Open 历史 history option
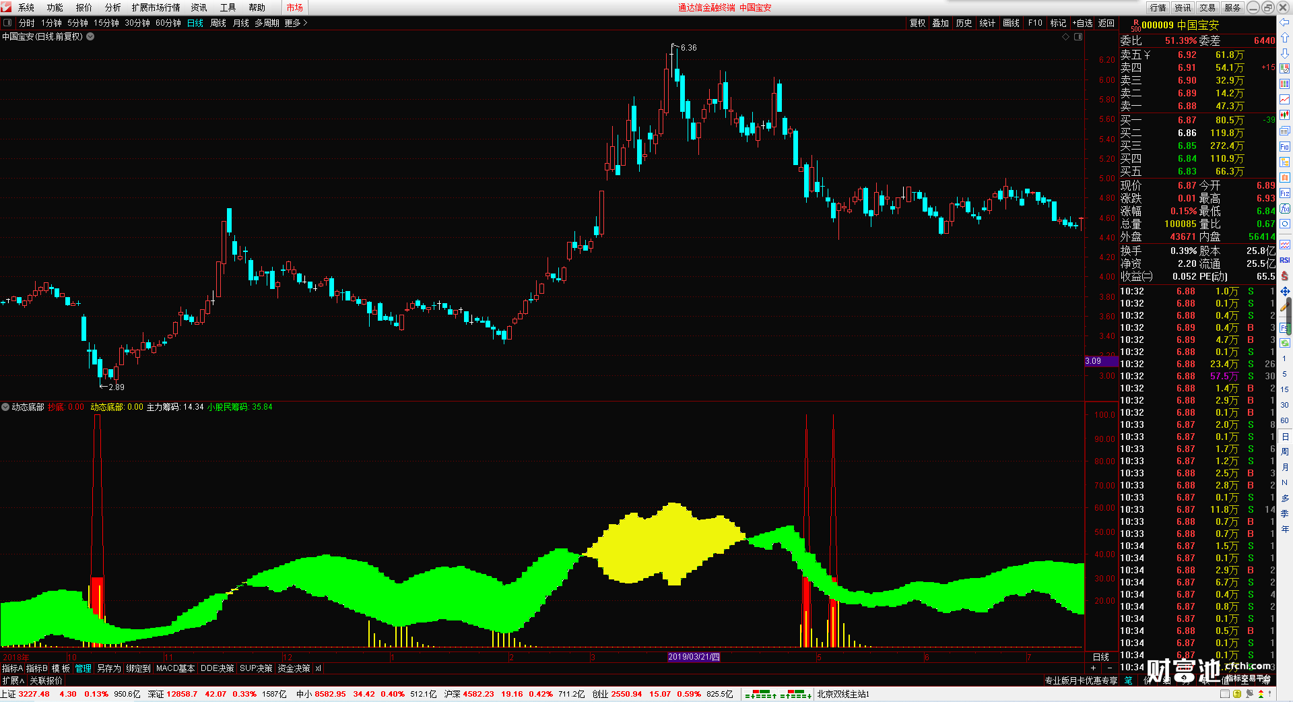1293x702 pixels. tap(964, 23)
